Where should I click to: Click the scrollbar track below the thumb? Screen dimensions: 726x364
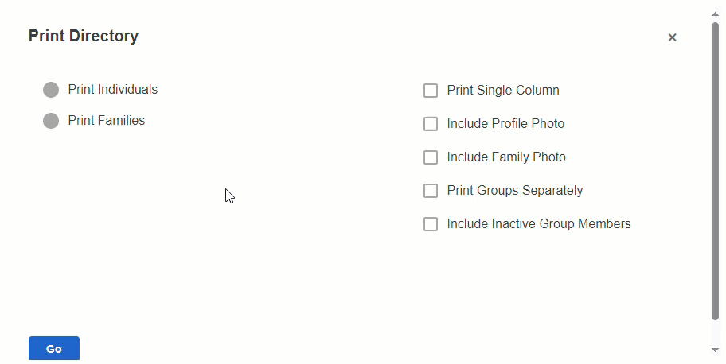(716, 332)
